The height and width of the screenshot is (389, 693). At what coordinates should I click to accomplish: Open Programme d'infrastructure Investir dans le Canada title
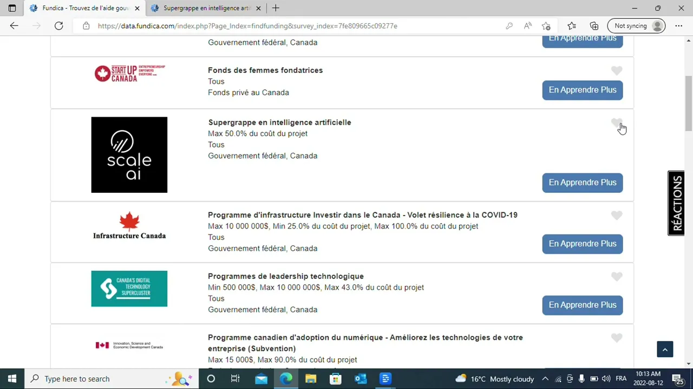[x=363, y=215]
